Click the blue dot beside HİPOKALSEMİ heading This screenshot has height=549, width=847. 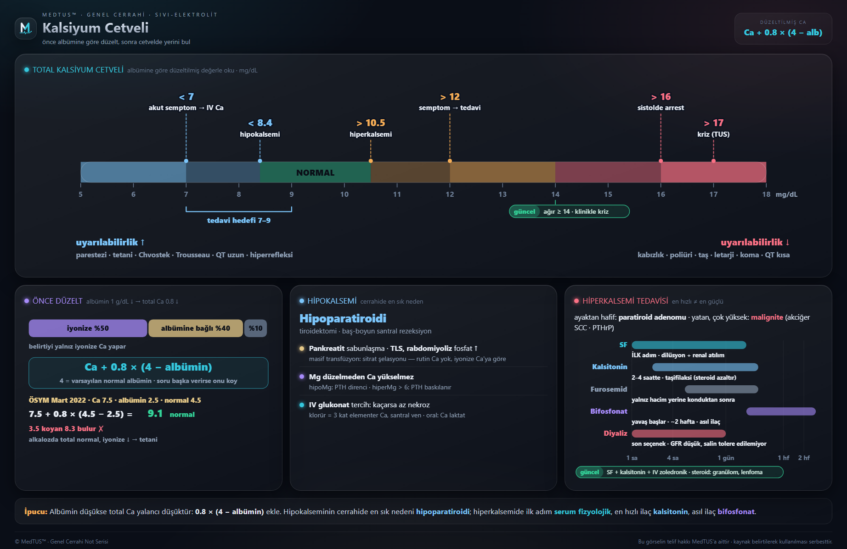[302, 301]
